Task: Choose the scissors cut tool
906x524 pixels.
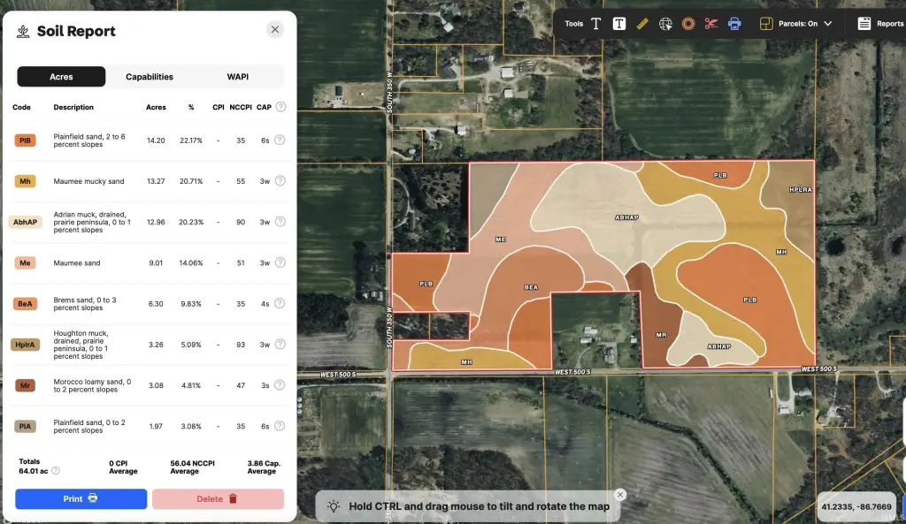Action: 711,24
